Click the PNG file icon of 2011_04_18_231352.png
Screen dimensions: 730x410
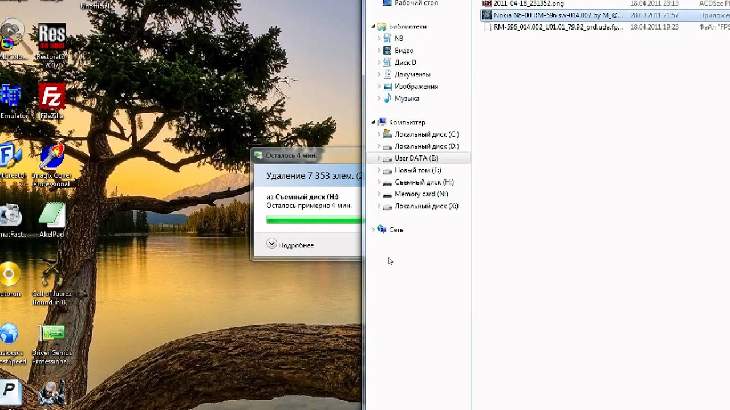486,3
